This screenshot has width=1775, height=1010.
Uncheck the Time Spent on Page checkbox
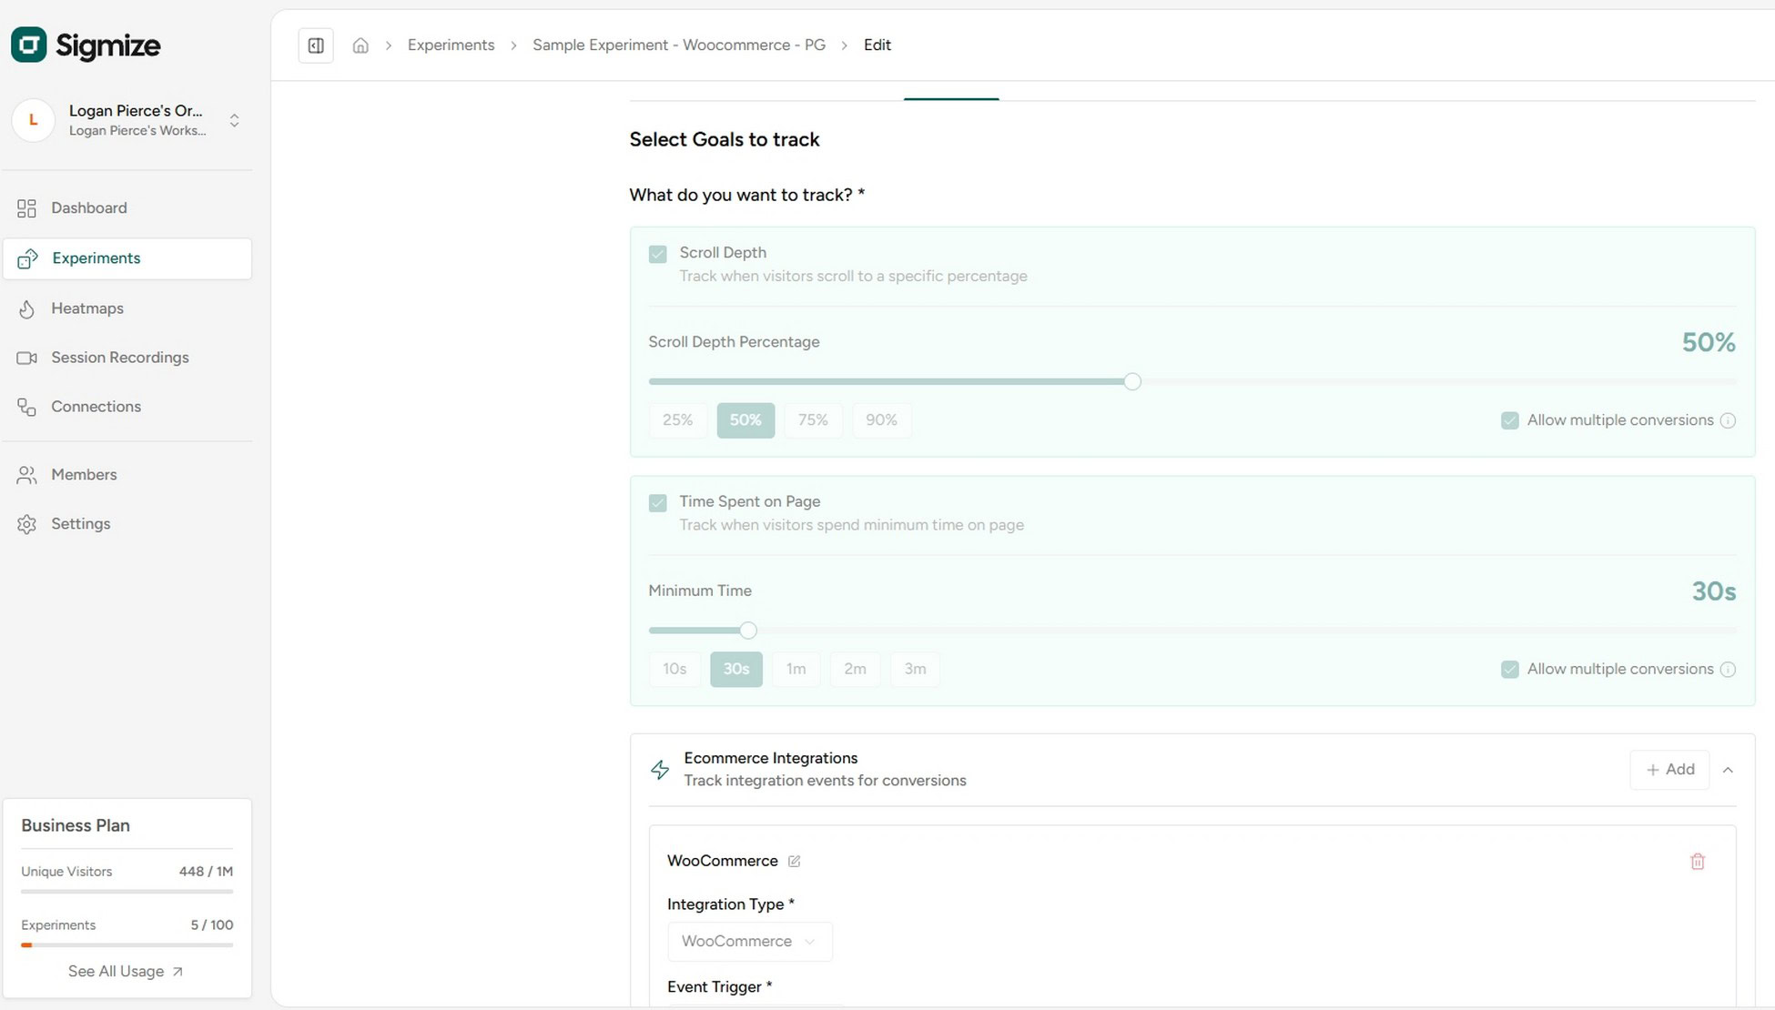coord(657,502)
